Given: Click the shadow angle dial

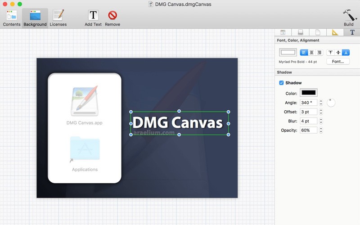Looking at the screenshot, I should coord(331,103).
